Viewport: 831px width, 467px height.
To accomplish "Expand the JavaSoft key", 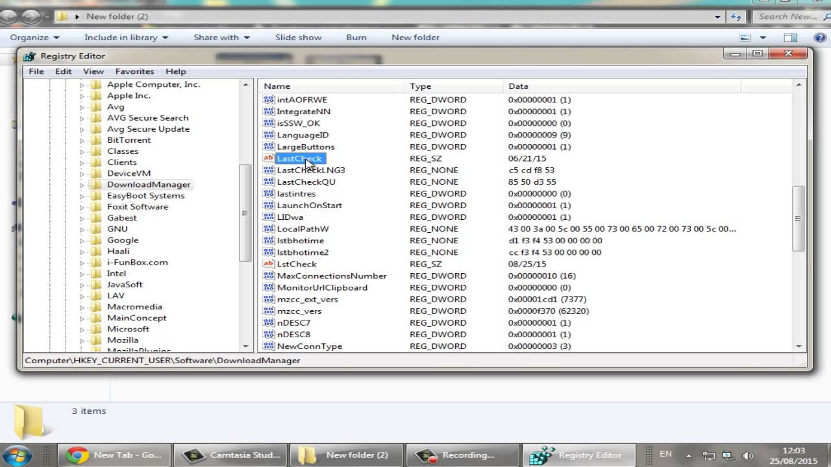I will 82,285.
